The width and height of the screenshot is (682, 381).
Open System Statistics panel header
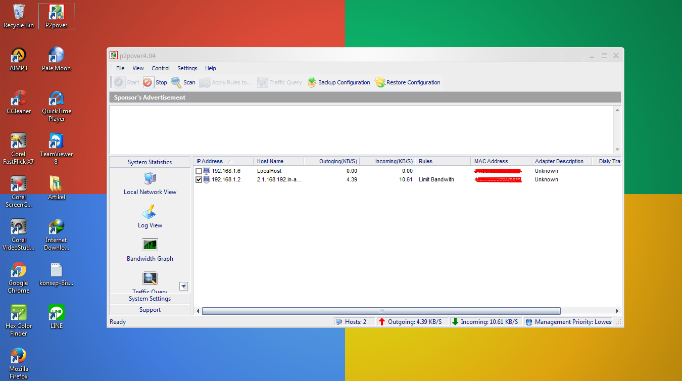(150, 162)
